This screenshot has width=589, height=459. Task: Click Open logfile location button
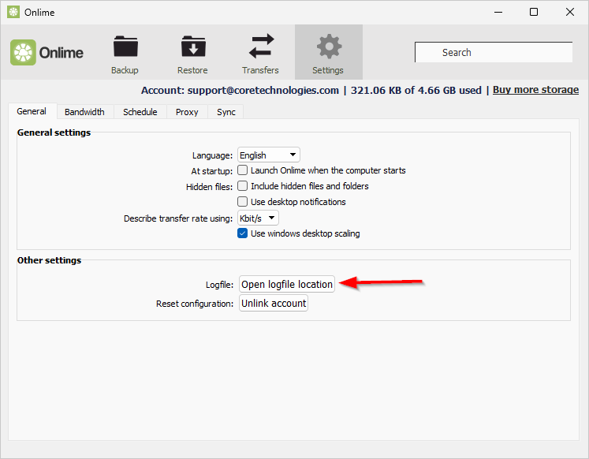(x=286, y=285)
